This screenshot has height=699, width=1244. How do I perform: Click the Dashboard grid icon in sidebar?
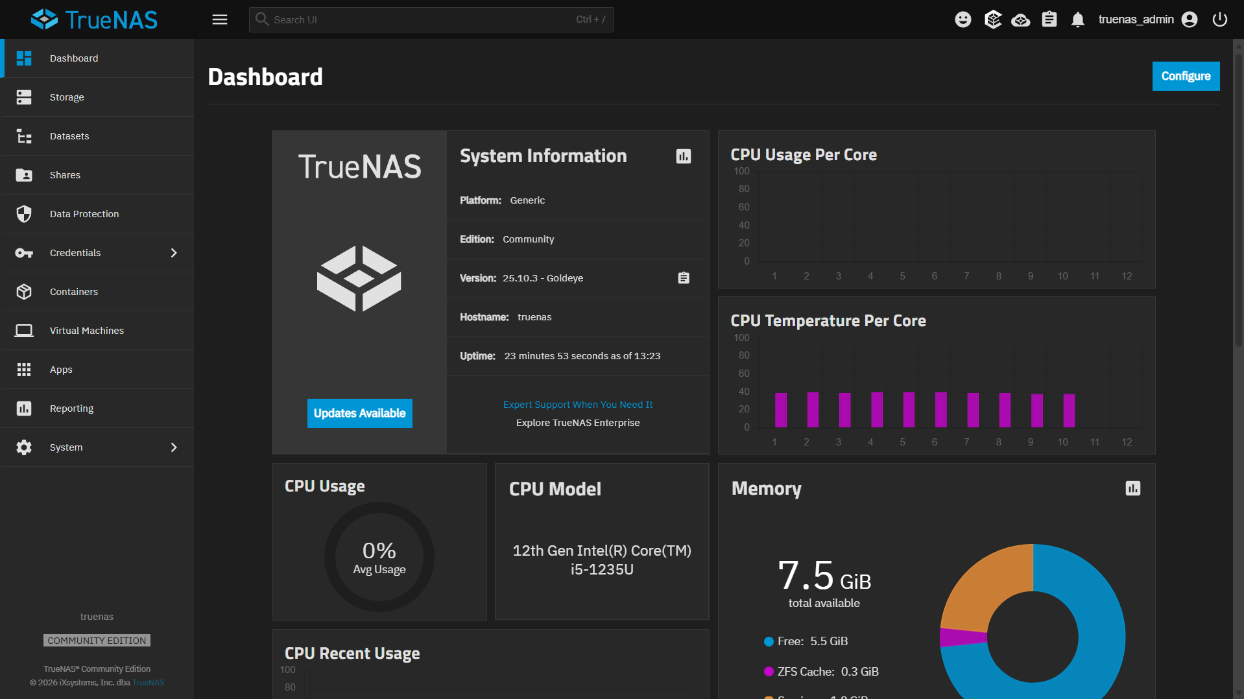(x=24, y=58)
